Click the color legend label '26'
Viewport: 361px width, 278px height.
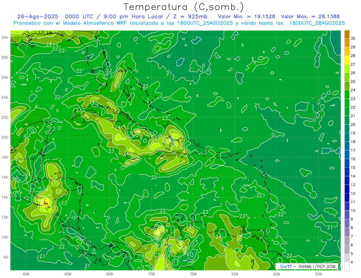[353, 73]
